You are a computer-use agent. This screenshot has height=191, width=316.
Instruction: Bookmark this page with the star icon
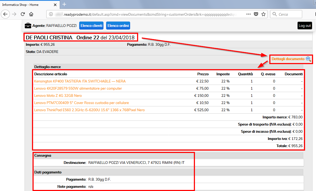click(263, 14)
